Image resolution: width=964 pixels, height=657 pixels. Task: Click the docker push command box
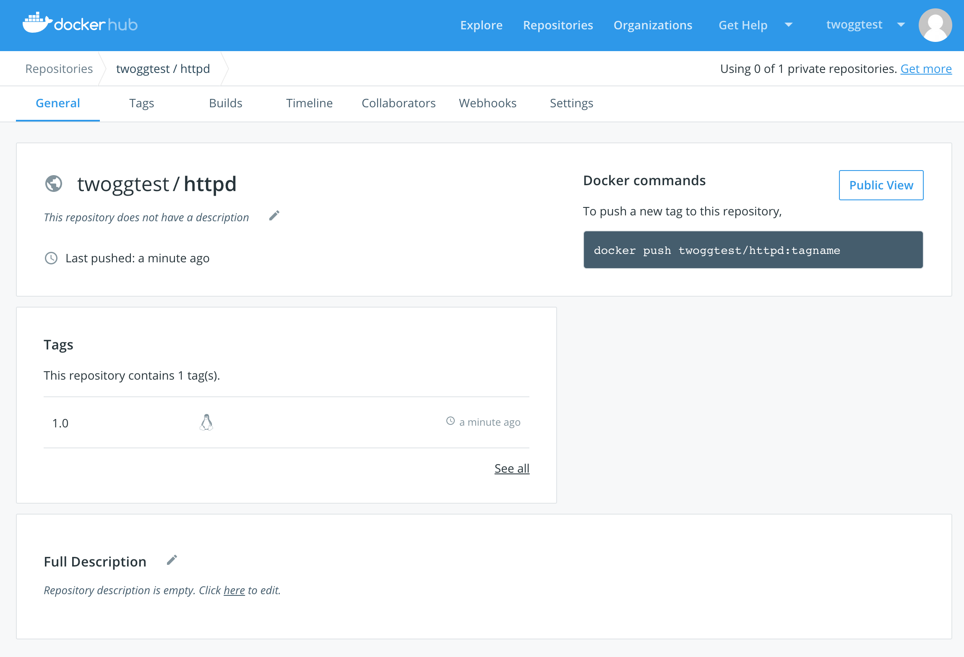[x=753, y=250]
